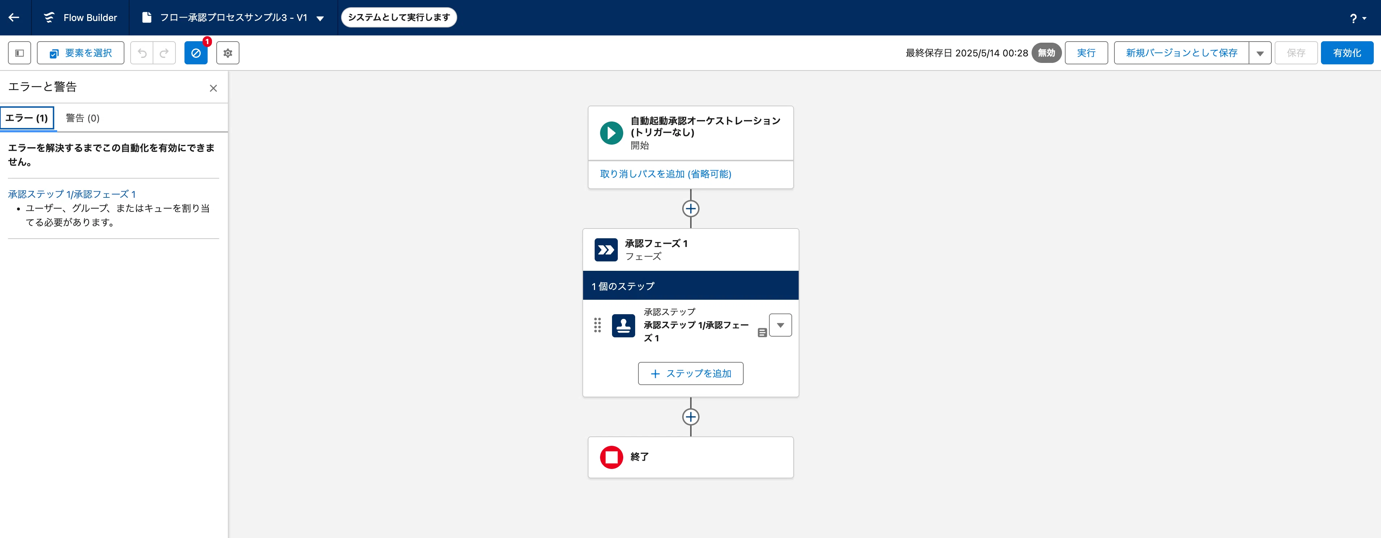The height and width of the screenshot is (538, 1381).
Task: Click 取り消しパスを追加 (省略可能) link
Action: pos(665,174)
